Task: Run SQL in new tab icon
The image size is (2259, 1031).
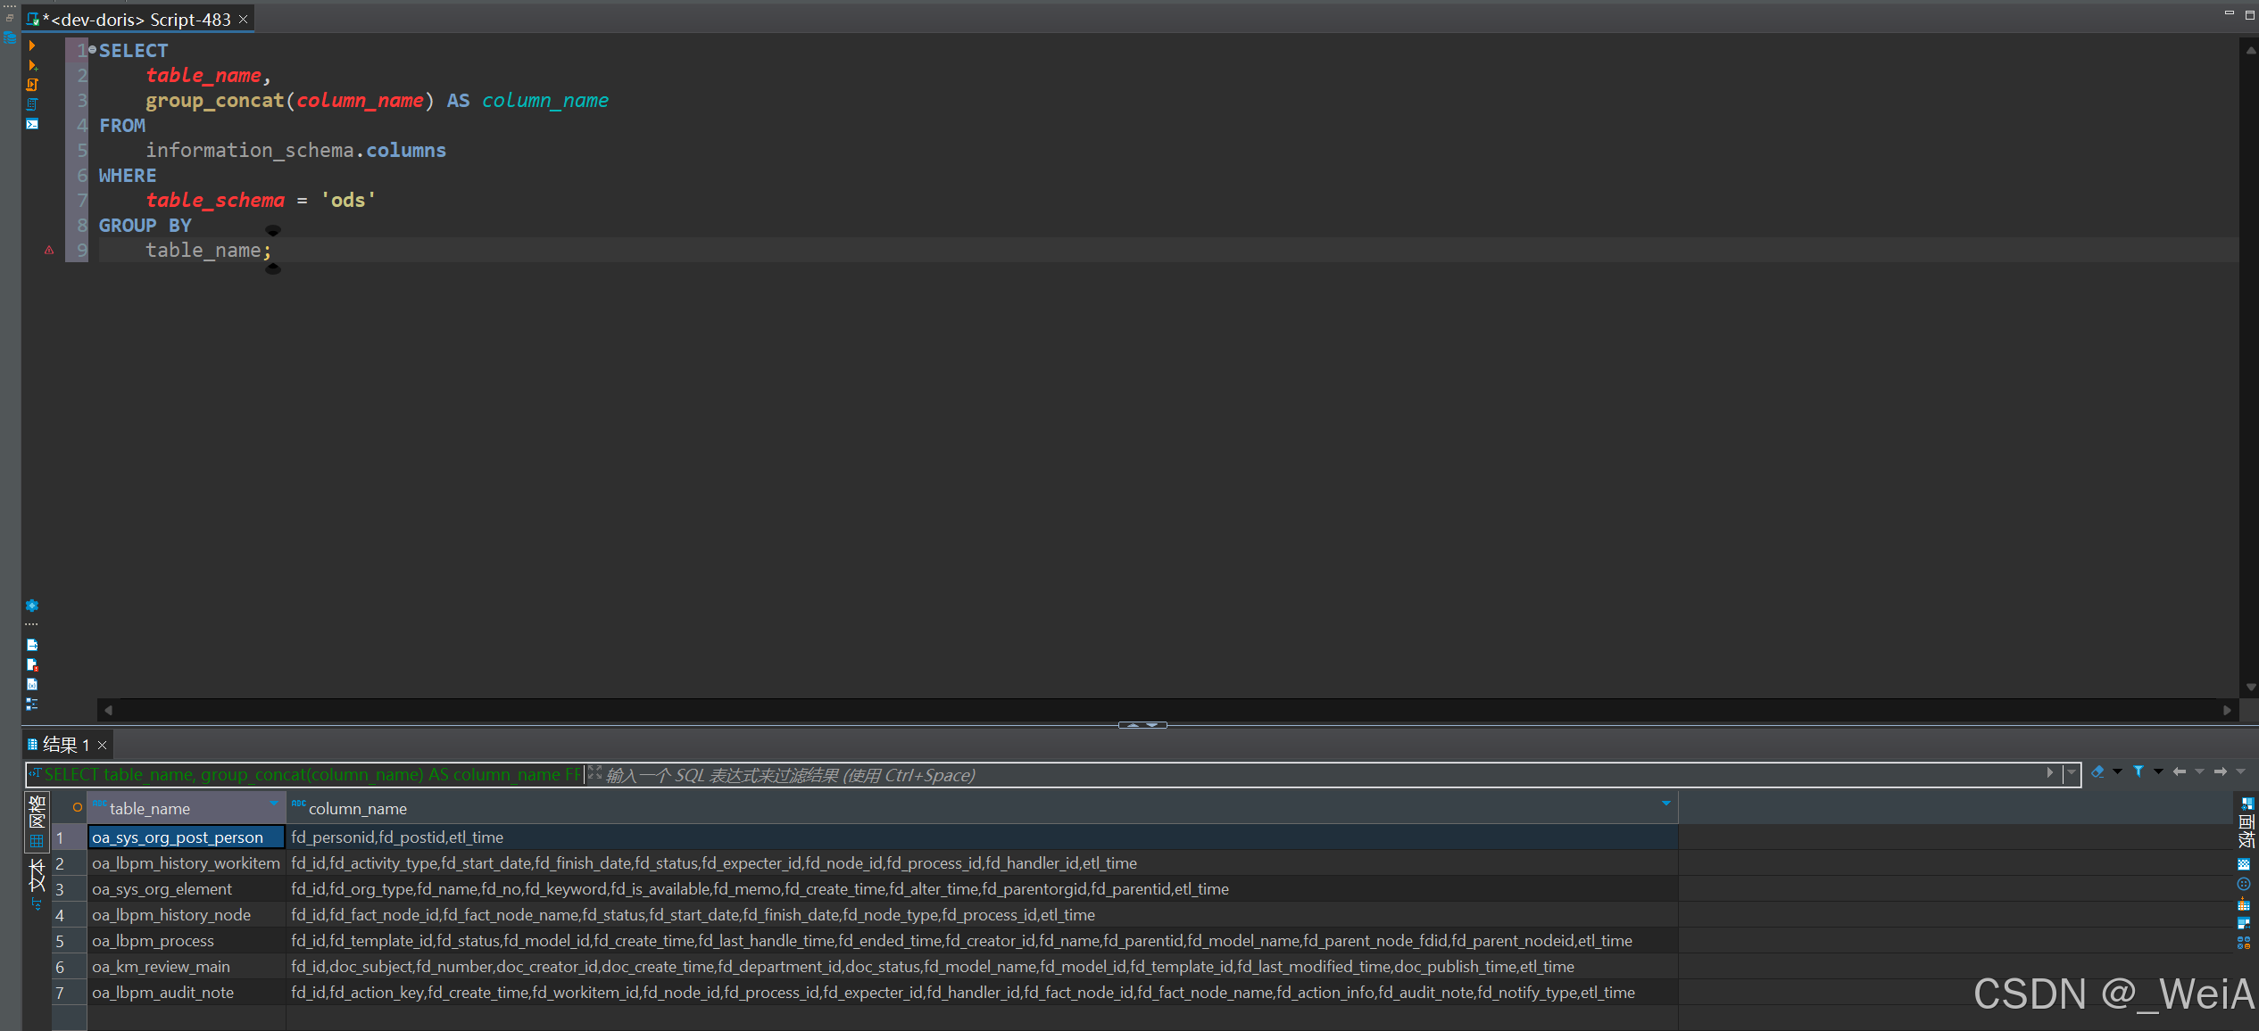Action: pyautogui.click(x=32, y=65)
